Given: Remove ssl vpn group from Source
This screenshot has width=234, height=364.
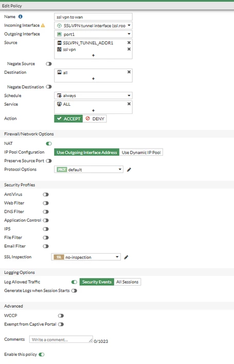Looking at the screenshot, I should point(129,49).
